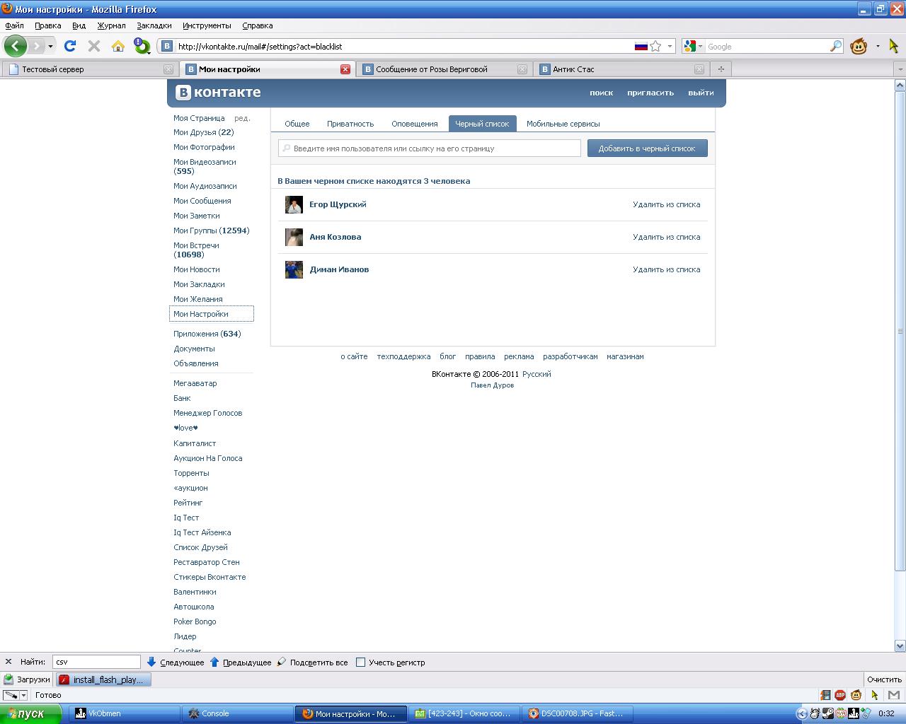This screenshot has width=906, height=724.
Task: Open the home page via house icon
Action: click(x=118, y=46)
